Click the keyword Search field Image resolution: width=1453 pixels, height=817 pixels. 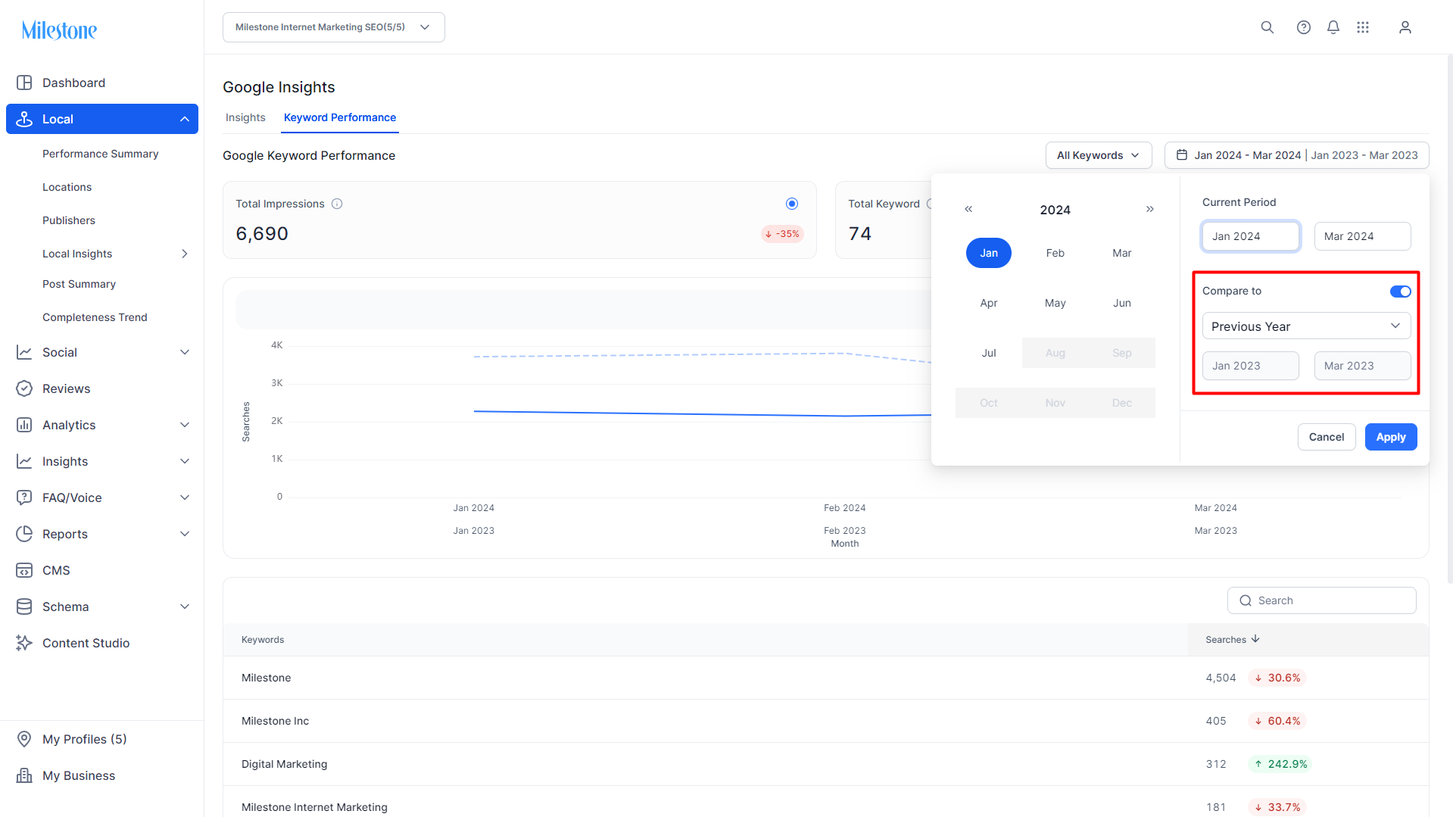click(1322, 600)
